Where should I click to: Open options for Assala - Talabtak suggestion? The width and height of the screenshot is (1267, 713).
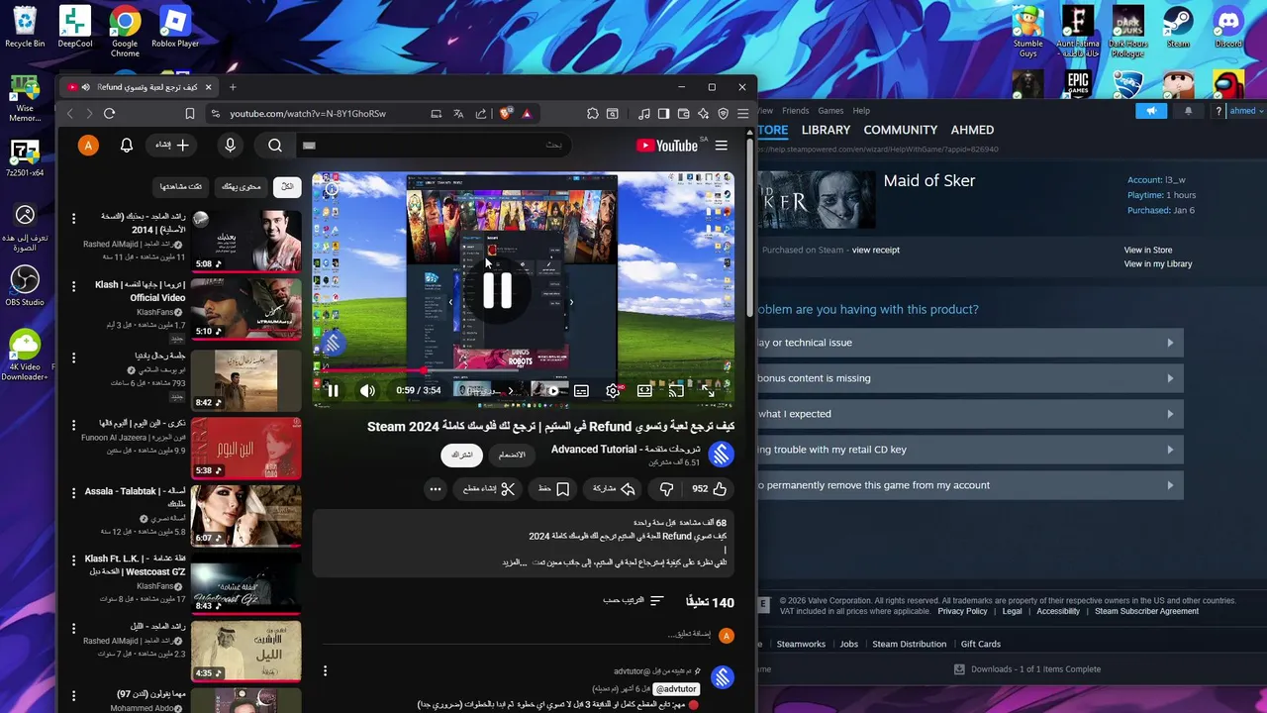(x=73, y=492)
